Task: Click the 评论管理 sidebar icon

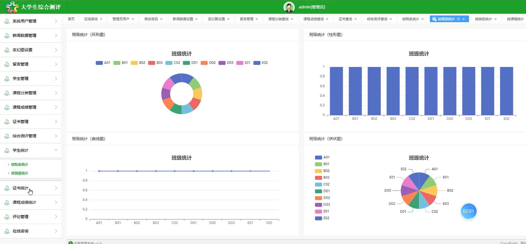Action: tap(7, 217)
